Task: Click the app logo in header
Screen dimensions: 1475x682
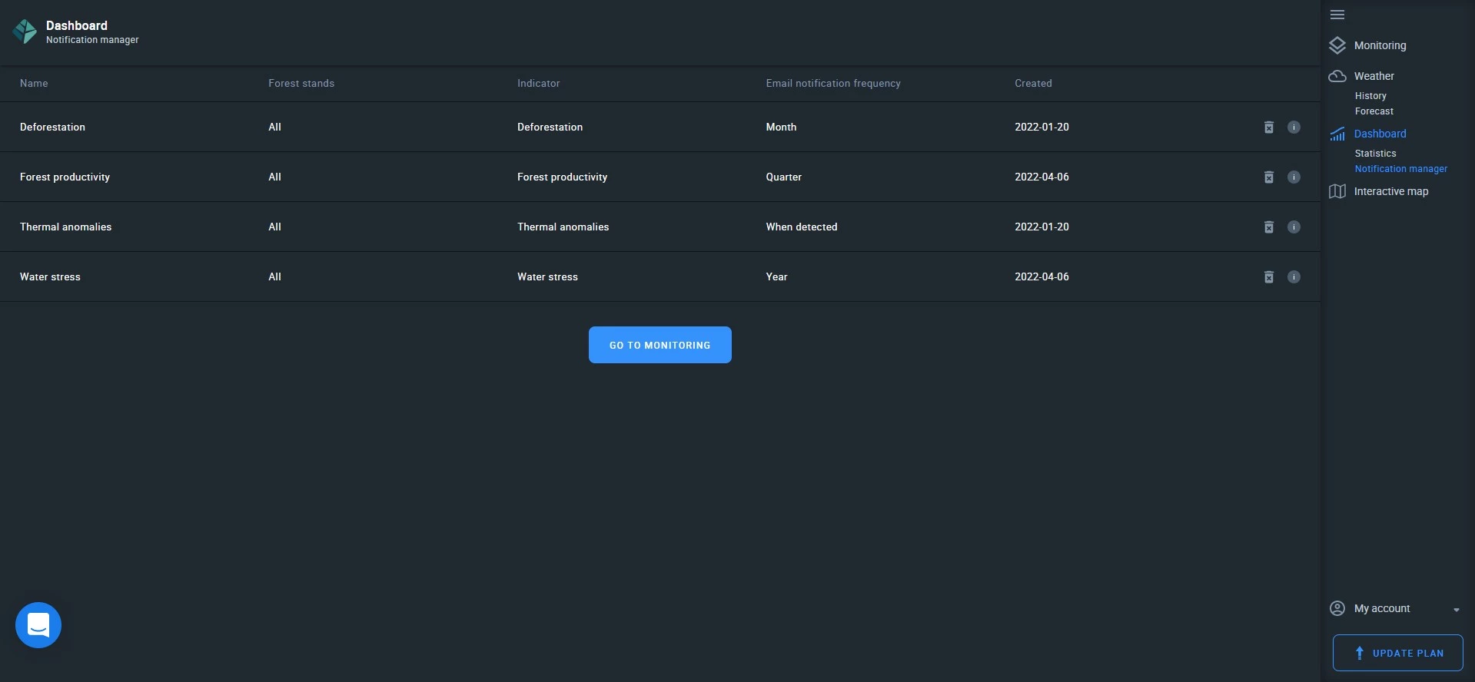Action: [25, 31]
